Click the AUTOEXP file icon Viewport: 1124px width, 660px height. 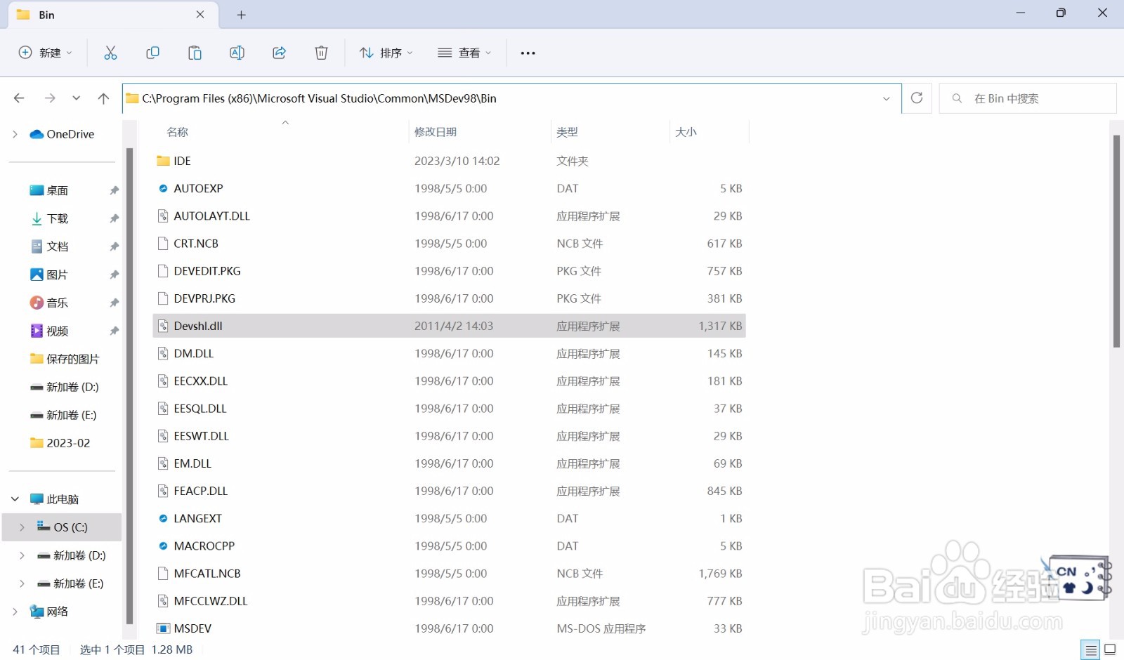(163, 188)
